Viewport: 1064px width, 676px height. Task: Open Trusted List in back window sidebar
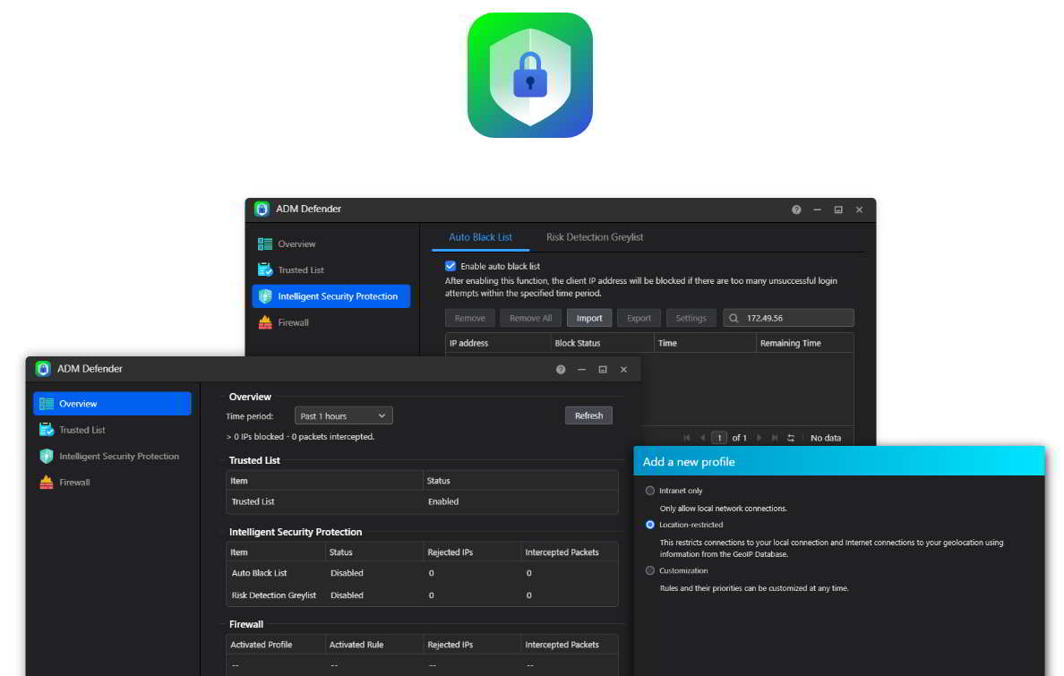click(x=331, y=270)
